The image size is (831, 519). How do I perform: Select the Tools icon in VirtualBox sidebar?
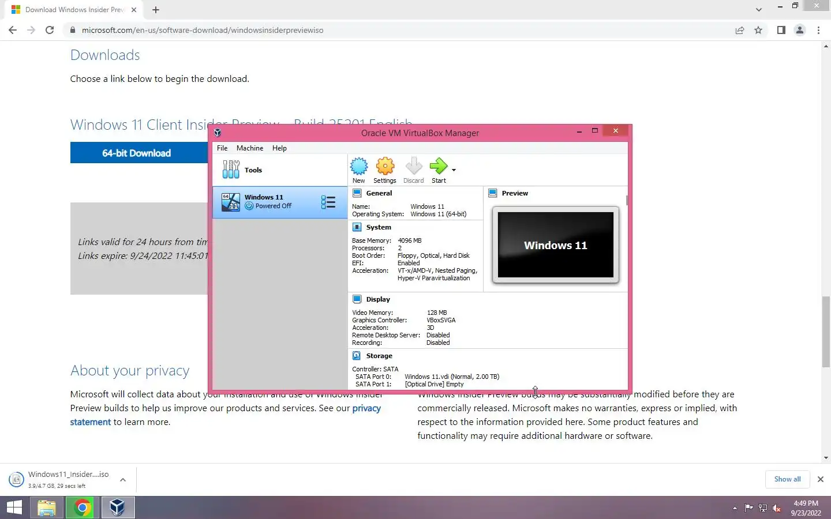(231, 170)
